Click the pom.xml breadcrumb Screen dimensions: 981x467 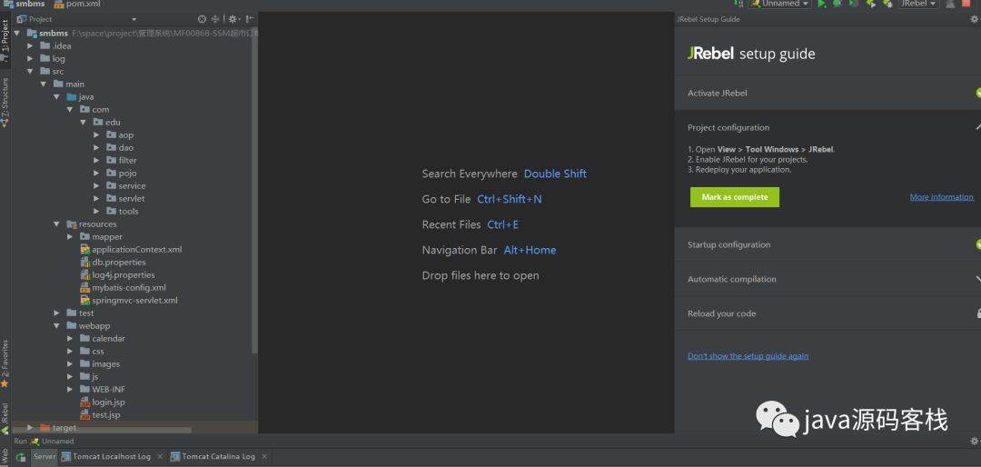click(77, 4)
